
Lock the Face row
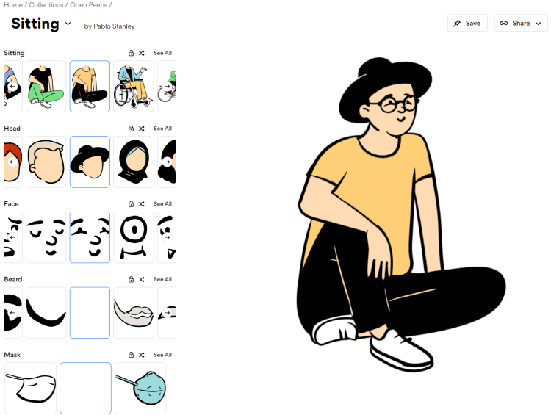[131, 203]
